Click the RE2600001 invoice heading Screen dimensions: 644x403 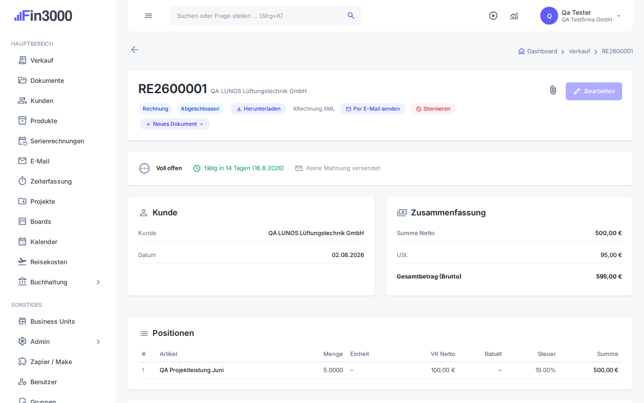pyautogui.click(x=173, y=89)
